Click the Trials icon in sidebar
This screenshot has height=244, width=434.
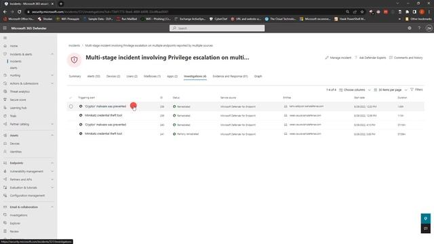click(5, 116)
